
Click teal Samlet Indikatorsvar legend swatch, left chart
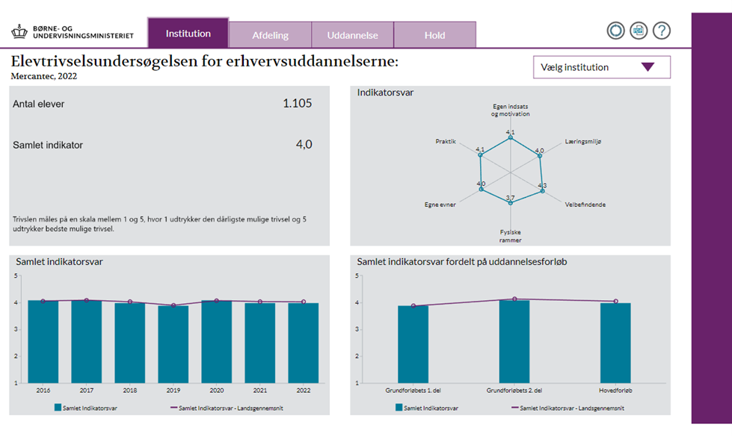coord(58,408)
